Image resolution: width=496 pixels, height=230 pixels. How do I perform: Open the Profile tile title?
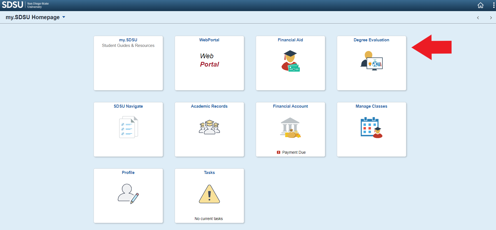pyautogui.click(x=128, y=173)
